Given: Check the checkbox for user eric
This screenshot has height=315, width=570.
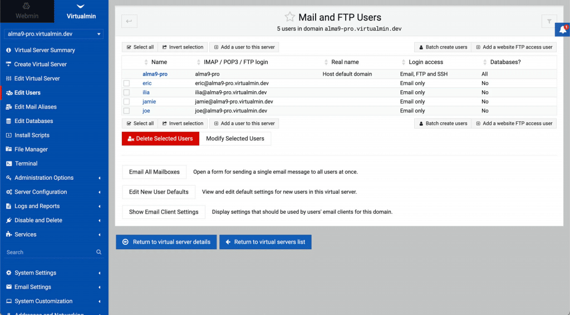Looking at the screenshot, I should [126, 83].
